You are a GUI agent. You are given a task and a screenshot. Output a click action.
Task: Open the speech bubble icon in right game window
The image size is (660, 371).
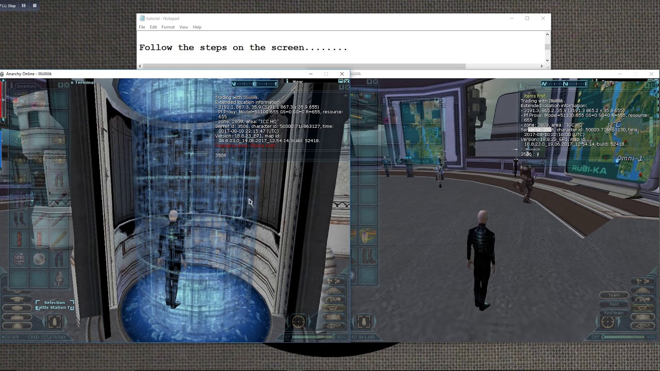643,326
